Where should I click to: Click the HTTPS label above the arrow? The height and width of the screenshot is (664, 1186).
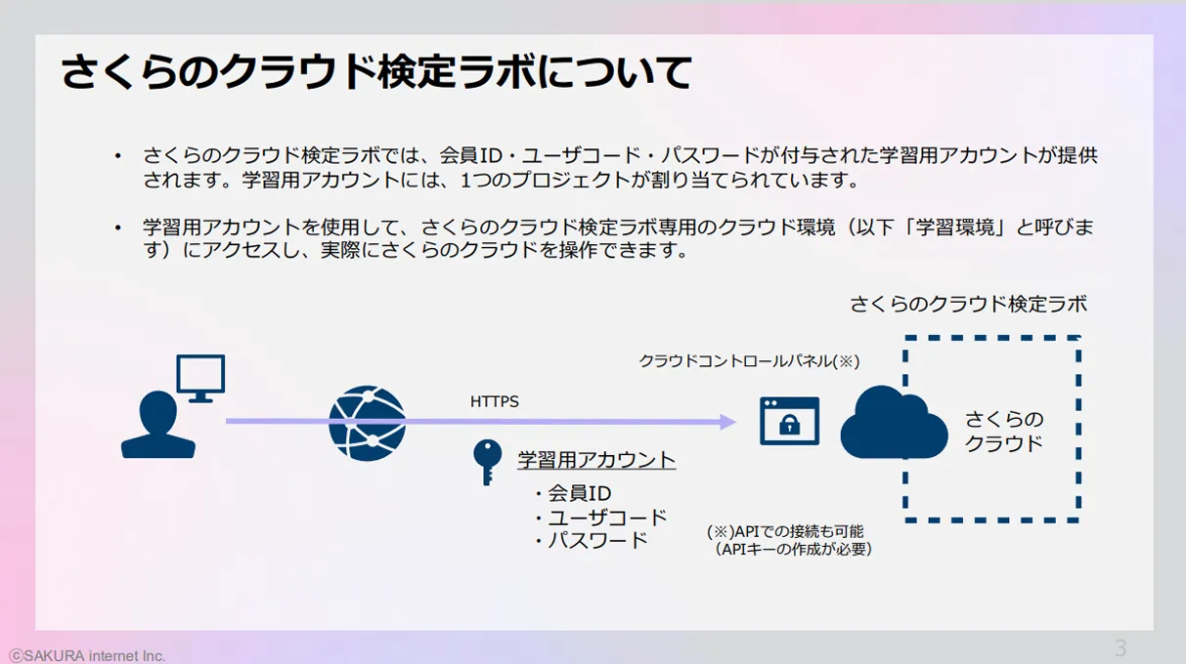[x=494, y=401]
